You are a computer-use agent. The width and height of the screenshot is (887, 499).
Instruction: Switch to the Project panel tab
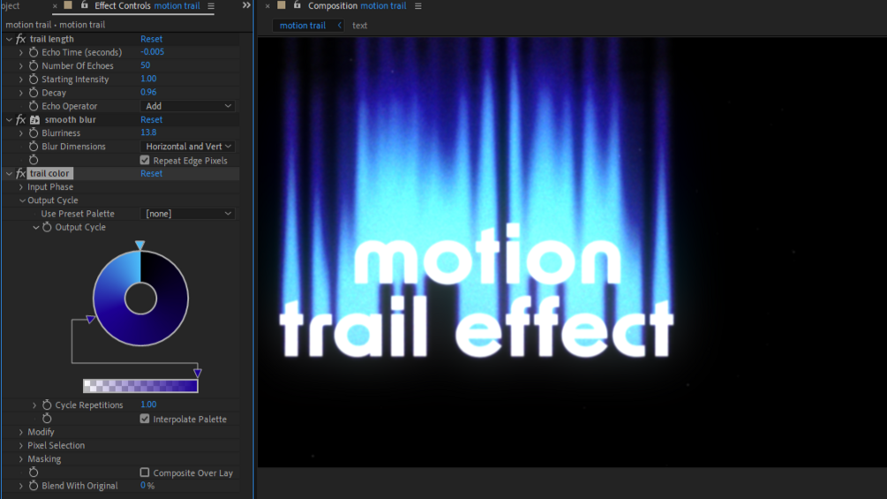[11, 5]
